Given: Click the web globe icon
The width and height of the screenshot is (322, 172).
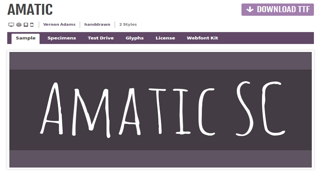Looking at the screenshot, I should point(19,25).
